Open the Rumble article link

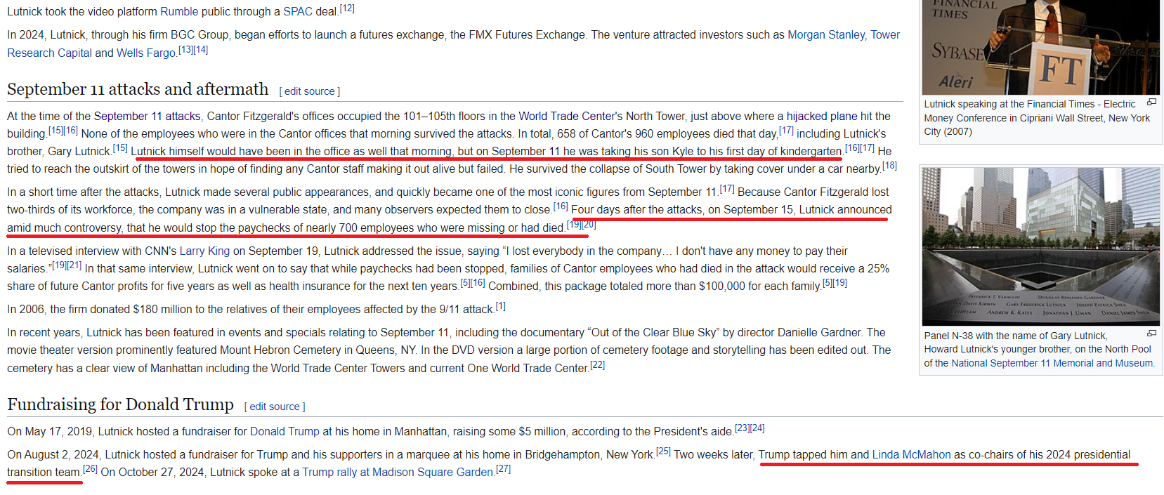tap(179, 11)
